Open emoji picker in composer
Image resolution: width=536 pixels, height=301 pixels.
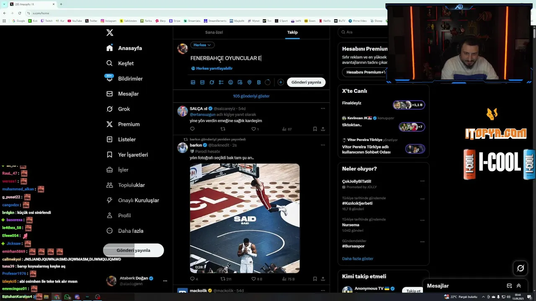[230, 82]
